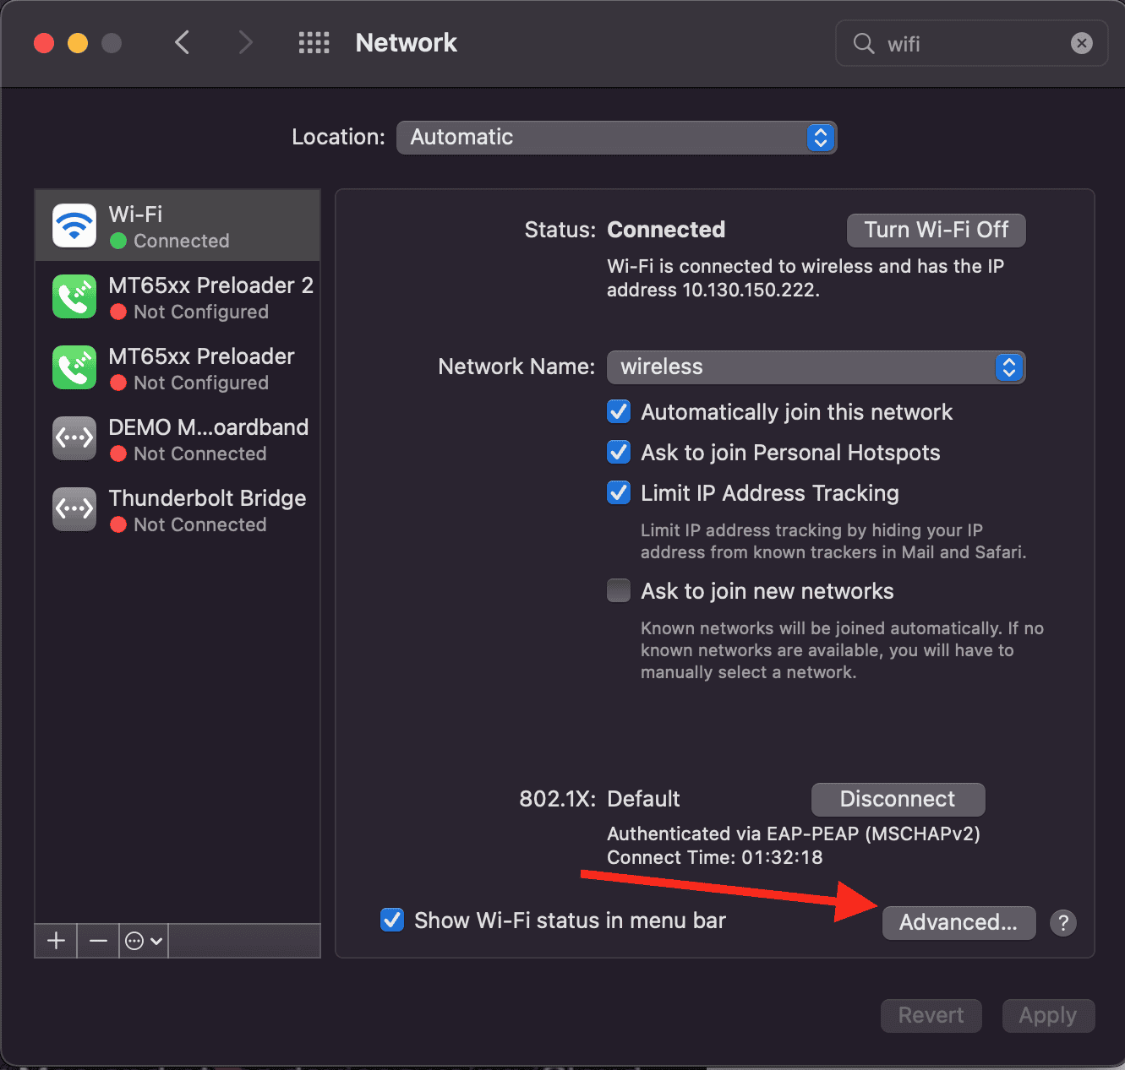Toggle Show Wi-Fi status in menu bar
The width and height of the screenshot is (1125, 1070).
392,921
